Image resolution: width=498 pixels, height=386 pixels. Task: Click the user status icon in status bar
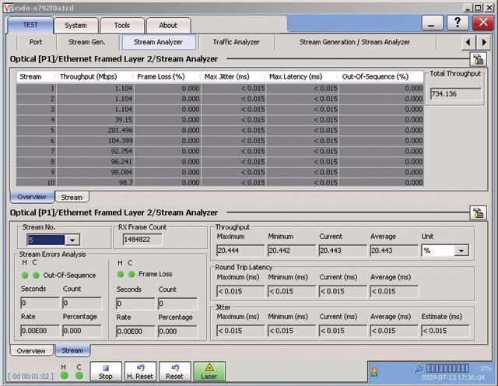click(x=373, y=370)
